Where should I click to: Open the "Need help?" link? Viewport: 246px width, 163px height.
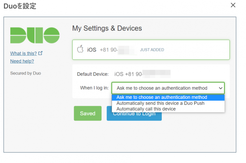[22, 61]
